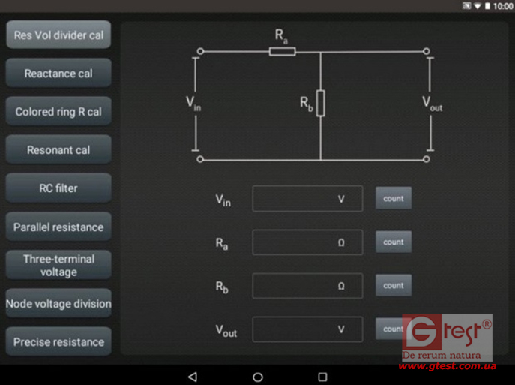This screenshot has height=385, width=515.
Task: Click the Ra resistor symbol in diagram
Action: coord(282,51)
